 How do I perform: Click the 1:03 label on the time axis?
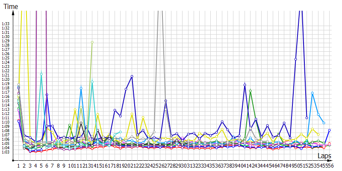(x=6, y=152)
